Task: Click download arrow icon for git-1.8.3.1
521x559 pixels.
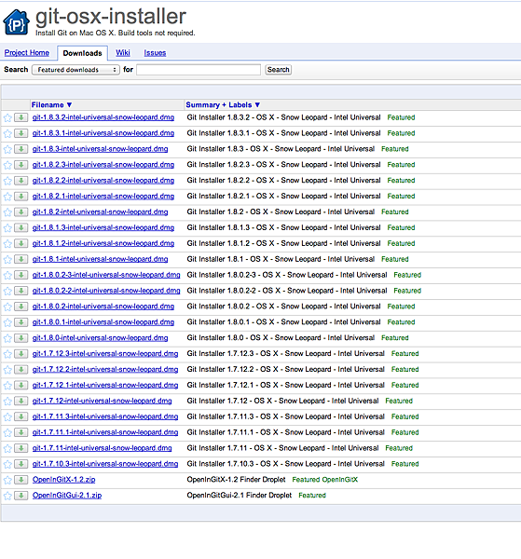Action: pyautogui.click(x=21, y=133)
